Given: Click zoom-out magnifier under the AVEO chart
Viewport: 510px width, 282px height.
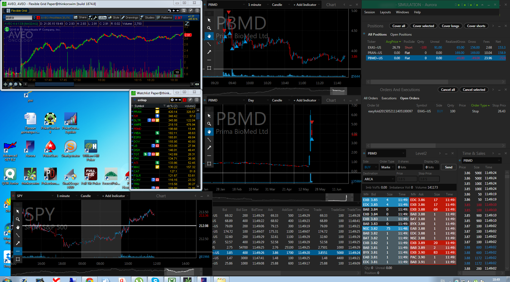Looking at the screenshot, I should (16, 84).
